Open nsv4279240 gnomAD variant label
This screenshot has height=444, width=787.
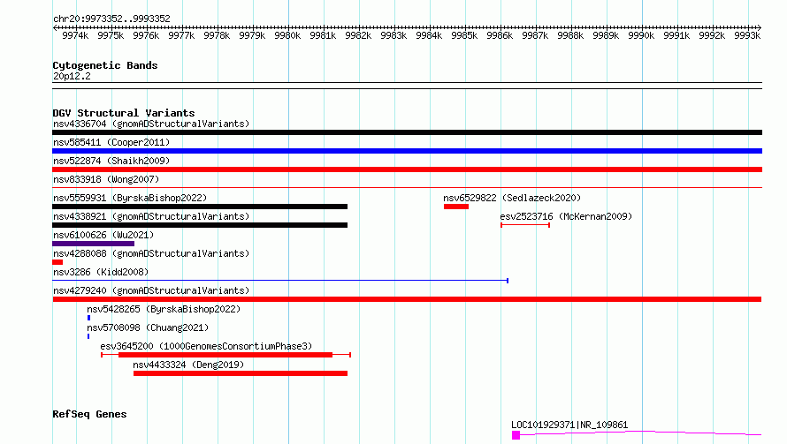point(151,290)
